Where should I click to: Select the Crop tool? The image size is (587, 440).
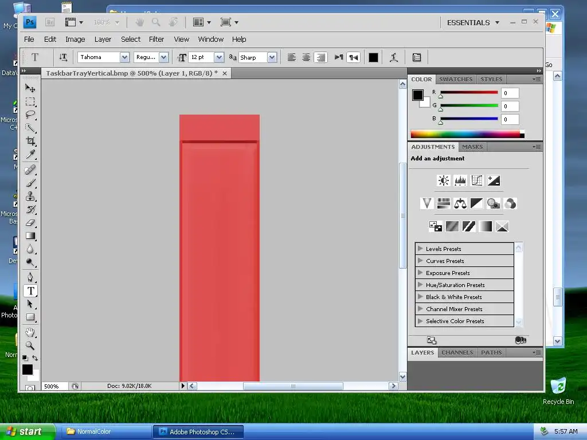[x=30, y=141]
